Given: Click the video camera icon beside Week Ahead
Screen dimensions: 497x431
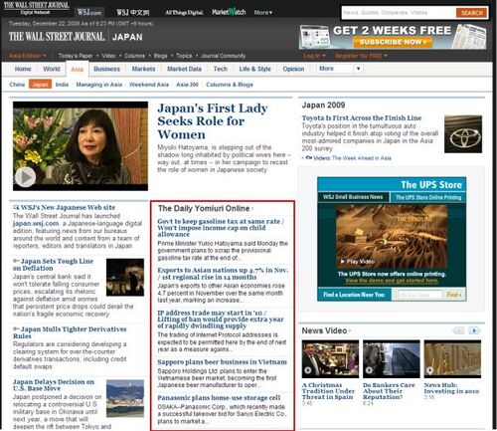Looking at the screenshot, I should [308, 158].
